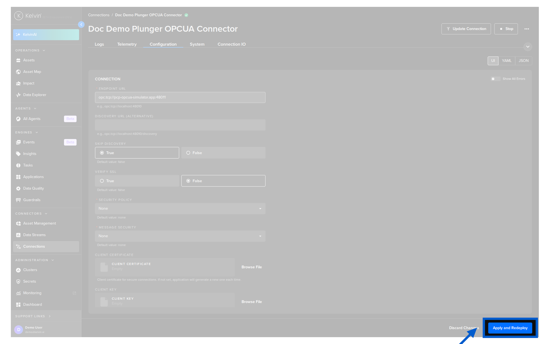Toggle the Show All Errors switch
The height and width of the screenshot is (344, 550).
pyautogui.click(x=495, y=79)
